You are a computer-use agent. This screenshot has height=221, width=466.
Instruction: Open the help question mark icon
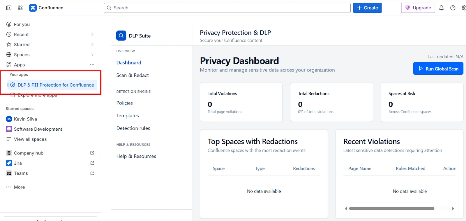[453, 8]
